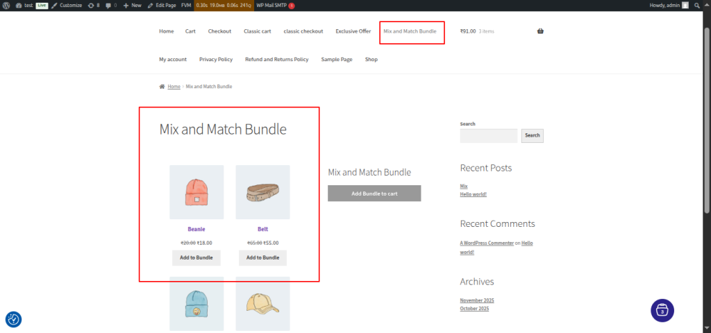The width and height of the screenshot is (711, 333).
Task: Open the Cart page link
Action: click(x=190, y=31)
